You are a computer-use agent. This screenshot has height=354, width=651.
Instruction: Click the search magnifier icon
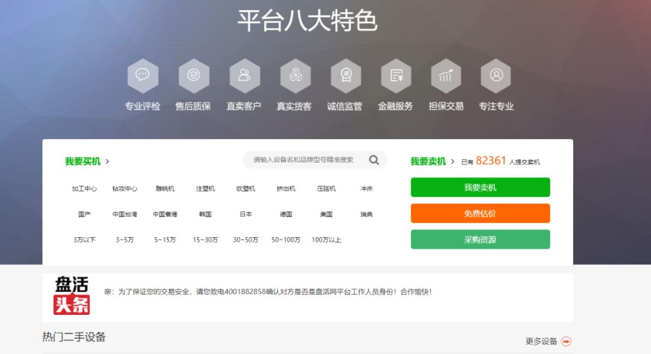coord(374,160)
